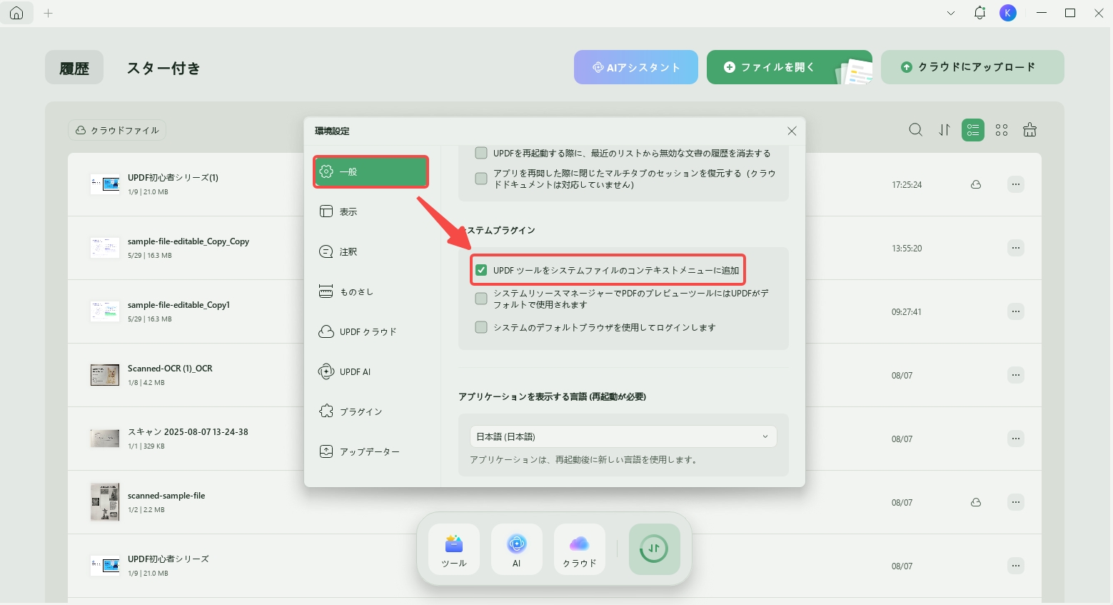Switch to list view icon
Image resolution: width=1113 pixels, height=605 pixels.
(x=973, y=130)
